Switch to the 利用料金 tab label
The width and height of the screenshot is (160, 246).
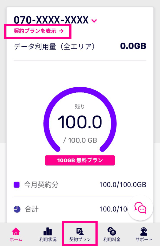112,239
